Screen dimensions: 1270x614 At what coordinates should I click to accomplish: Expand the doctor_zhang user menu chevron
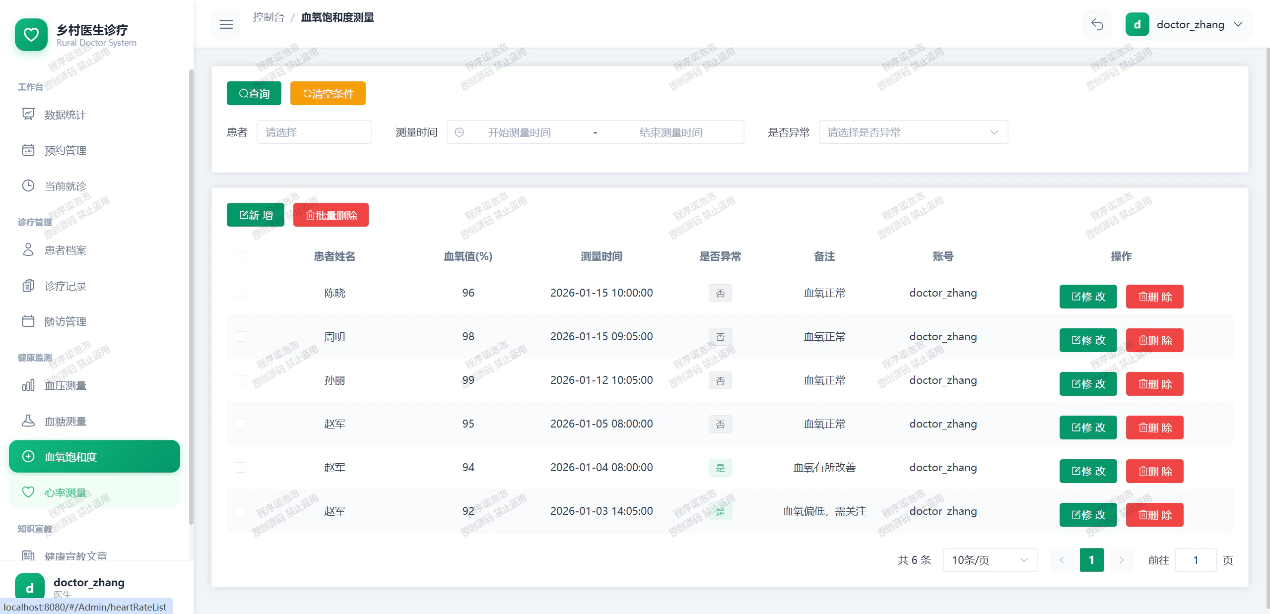pyautogui.click(x=1238, y=24)
